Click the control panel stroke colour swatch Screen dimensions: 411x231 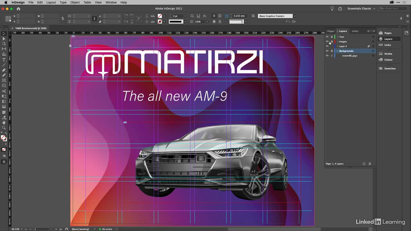point(160,21)
